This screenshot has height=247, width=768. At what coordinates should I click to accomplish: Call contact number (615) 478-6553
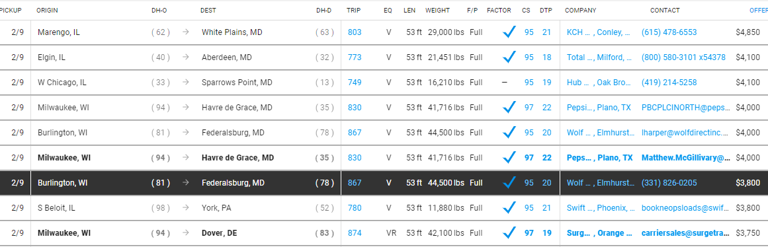click(x=669, y=32)
